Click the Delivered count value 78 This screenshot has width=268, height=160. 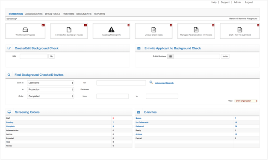(x=236, y=126)
